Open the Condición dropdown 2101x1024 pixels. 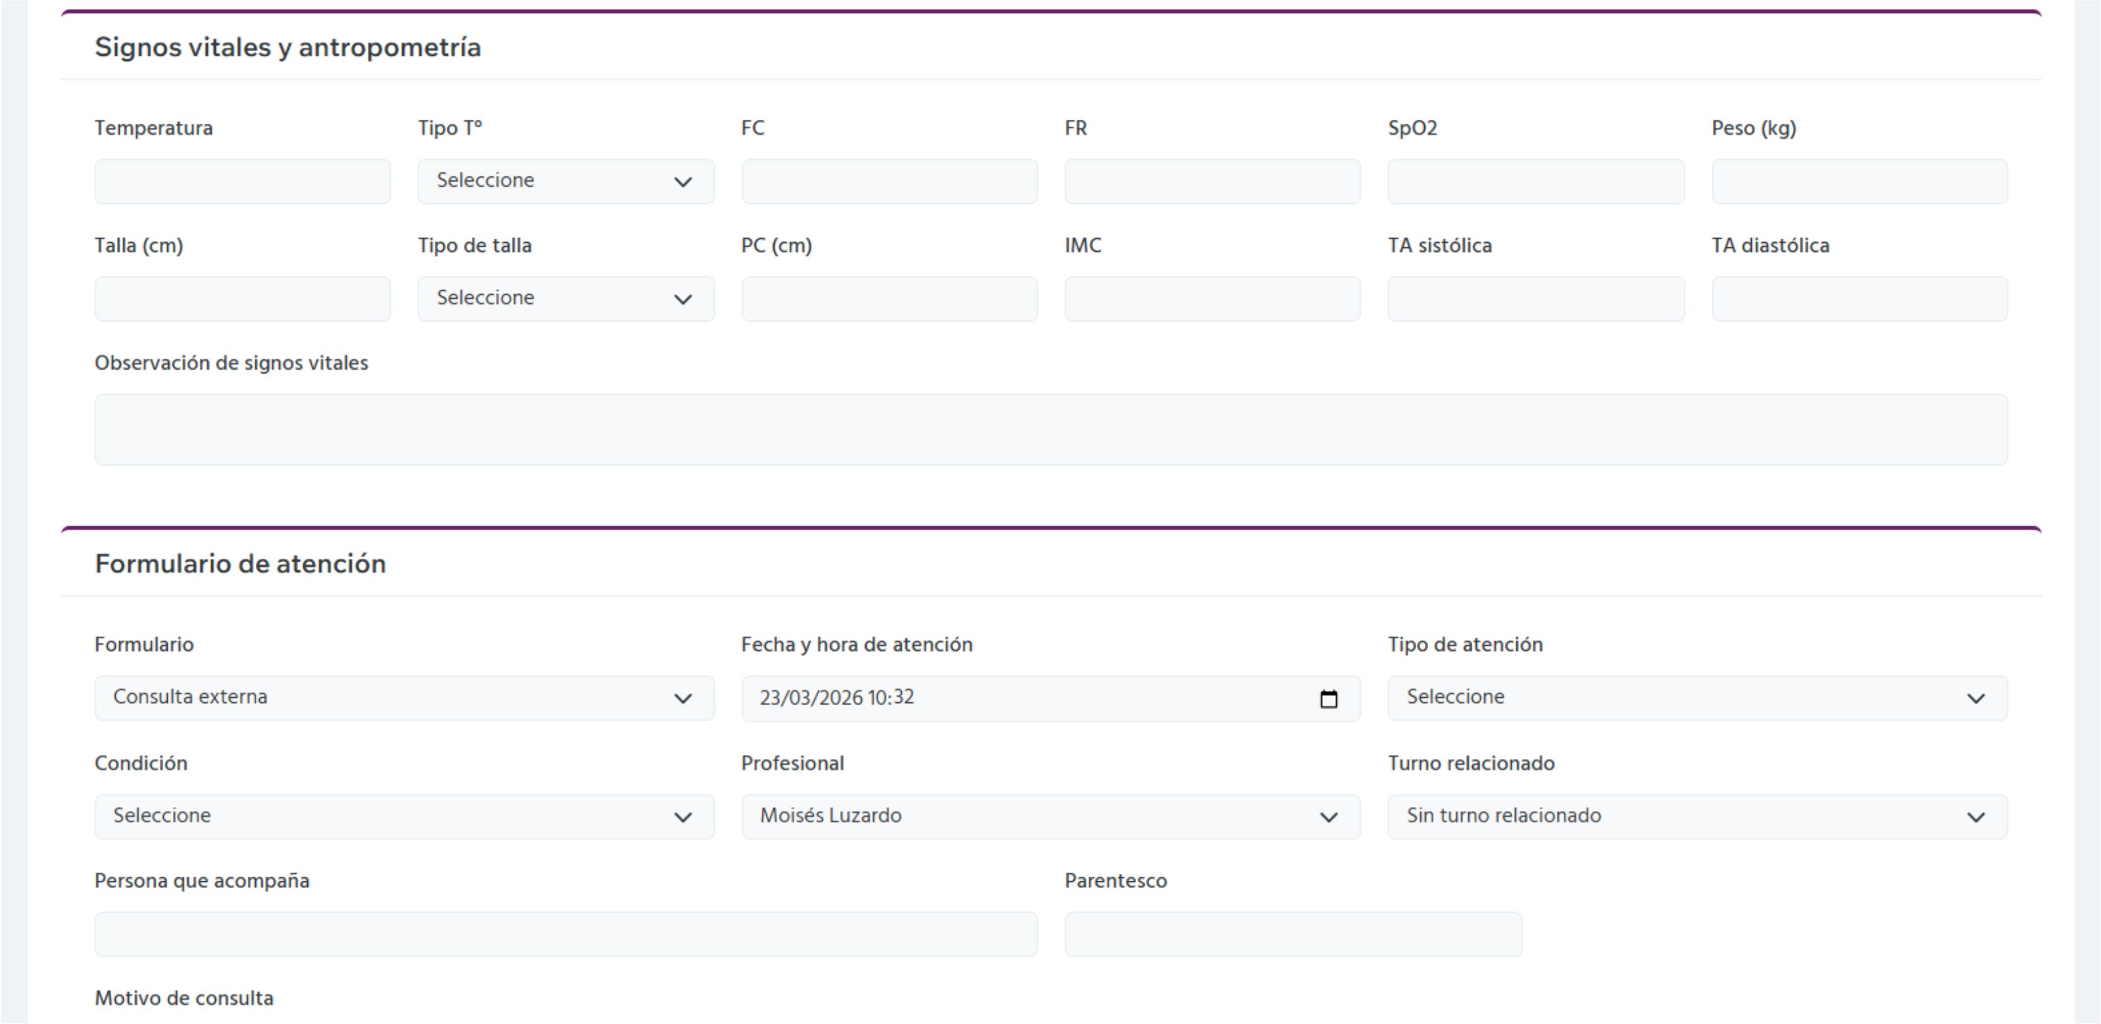click(x=404, y=816)
